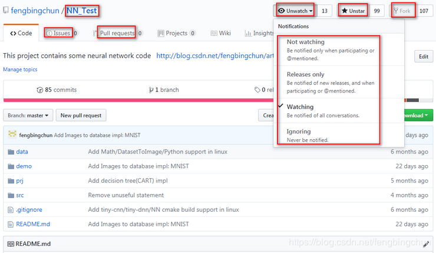Screen dimensions: 436x253
Task: Click the commits history clock icon
Action: [x=39, y=90]
